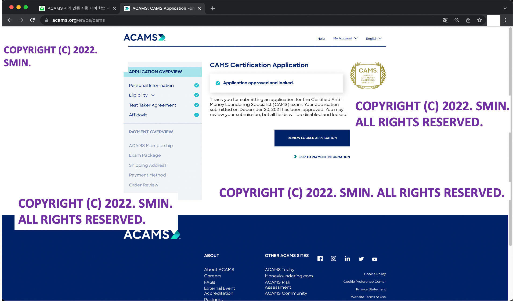Click Skip to Payment Information link
The height and width of the screenshot is (301, 513).
(322, 157)
